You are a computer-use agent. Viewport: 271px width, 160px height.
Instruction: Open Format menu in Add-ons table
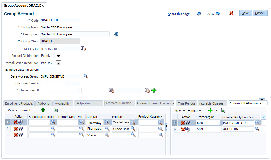27,110
